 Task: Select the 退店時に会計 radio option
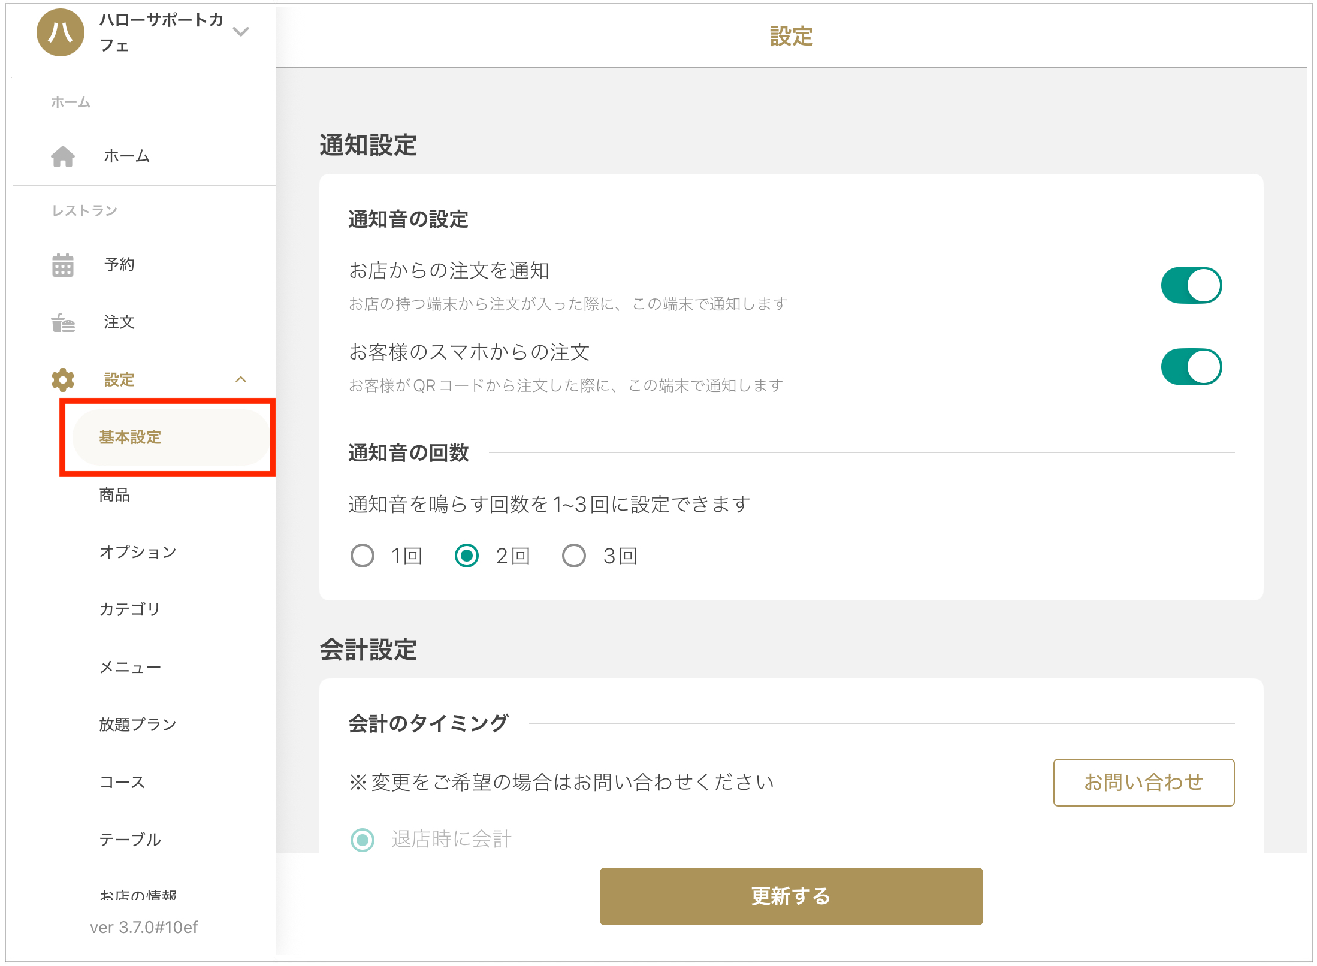(x=363, y=839)
